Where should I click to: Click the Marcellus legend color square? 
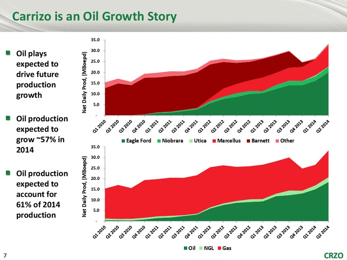(214, 141)
